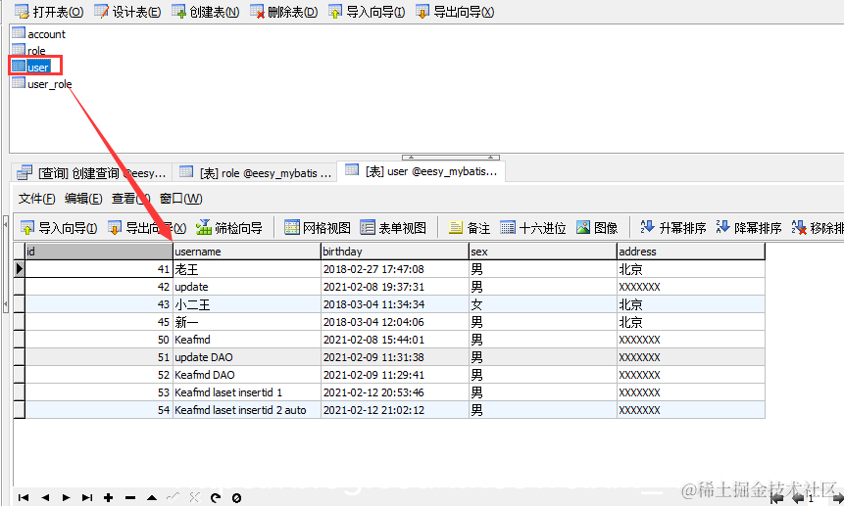Switch to Grid View (网格视图)
The width and height of the screenshot is (844, 506).
(x=318, y=228)
